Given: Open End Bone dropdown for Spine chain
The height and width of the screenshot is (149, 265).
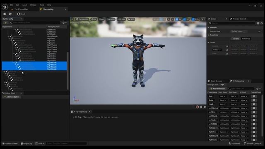Looking at the screenshot, I should (234, 100).
